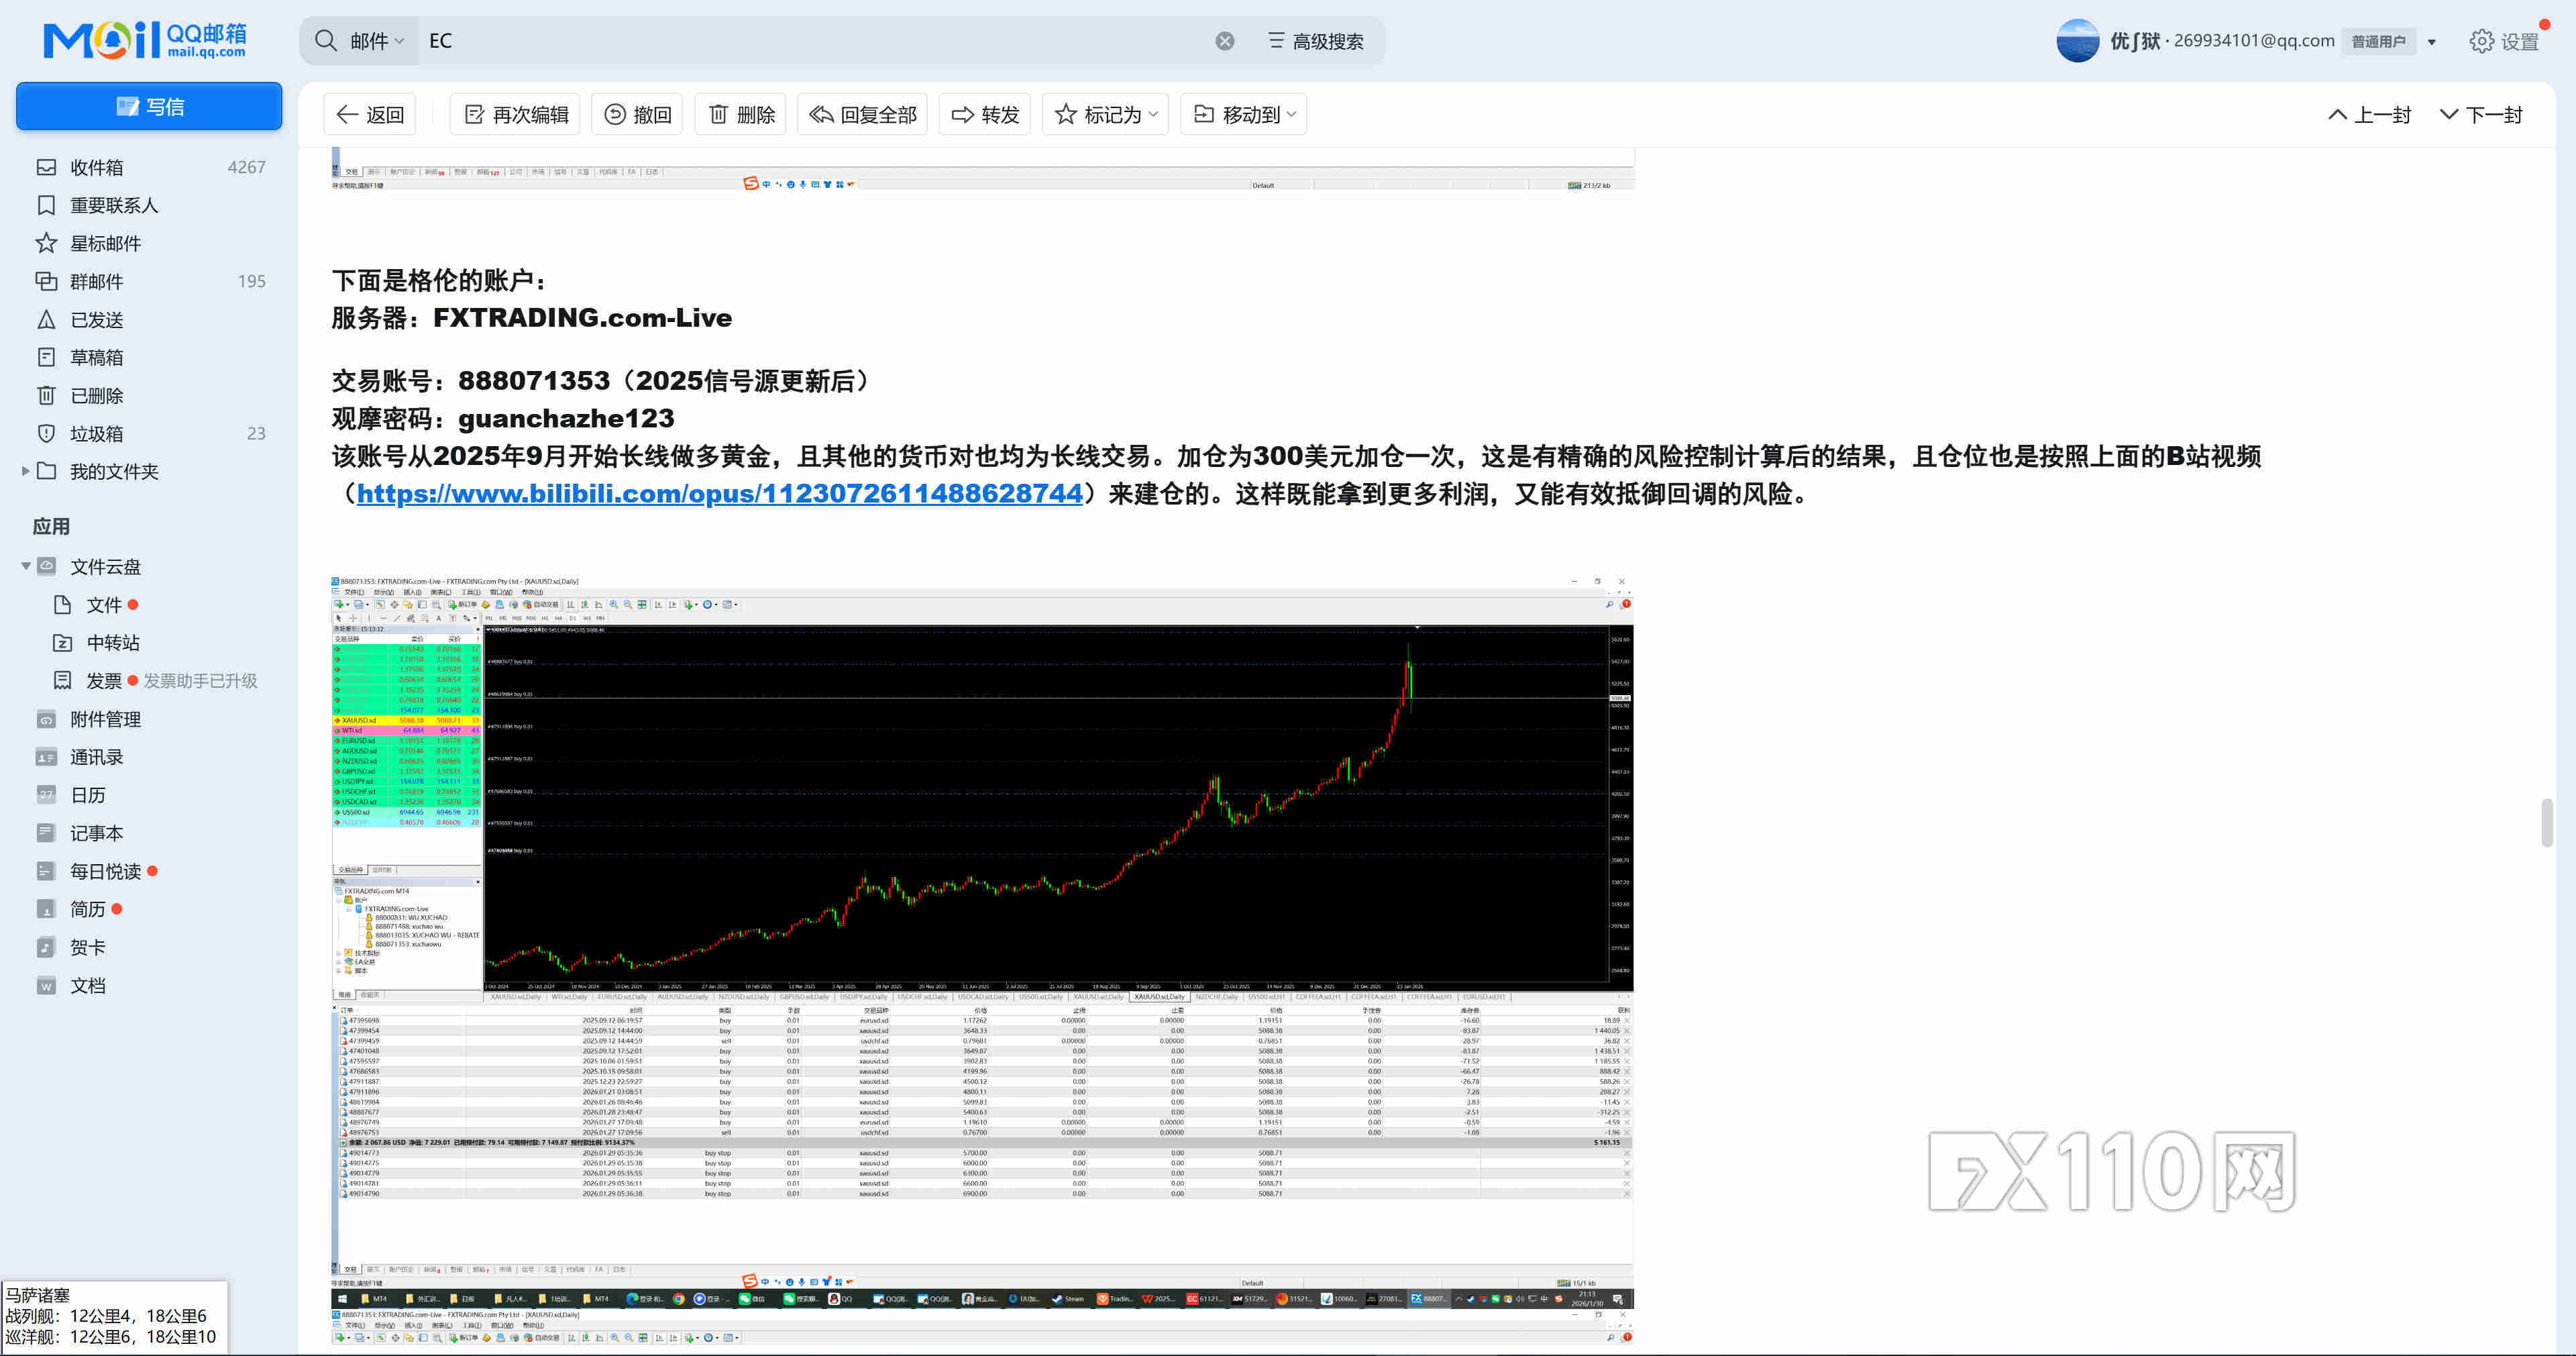Go to previous mail 上一封
Image resolution: width=2576 pixels, height=1356 pixels.
coord(2369,114)
